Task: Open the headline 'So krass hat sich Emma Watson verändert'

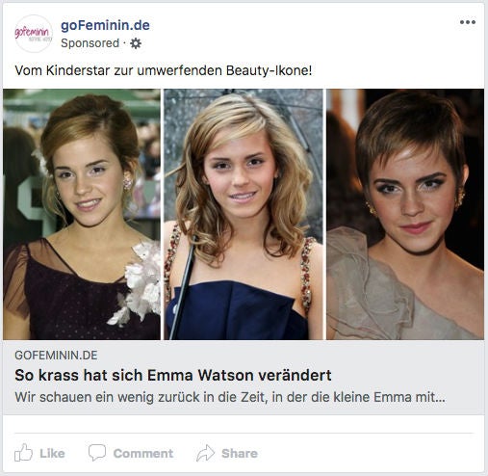Action: pos(173,375)
